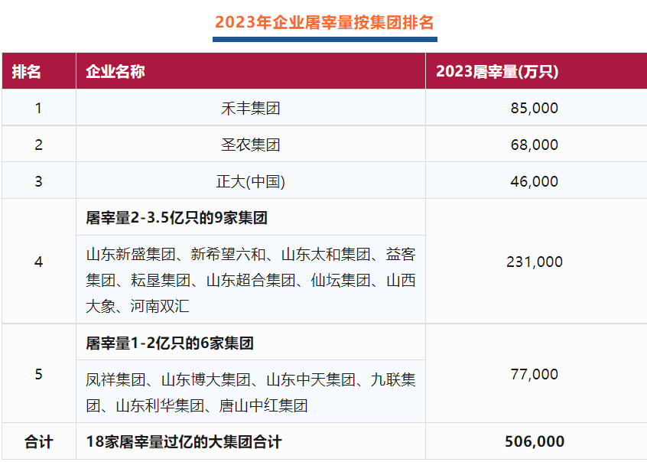Select the 2023屠宰量(万只) column header
This screenshot has width=647, height=462.
click(x=536, y=71)
